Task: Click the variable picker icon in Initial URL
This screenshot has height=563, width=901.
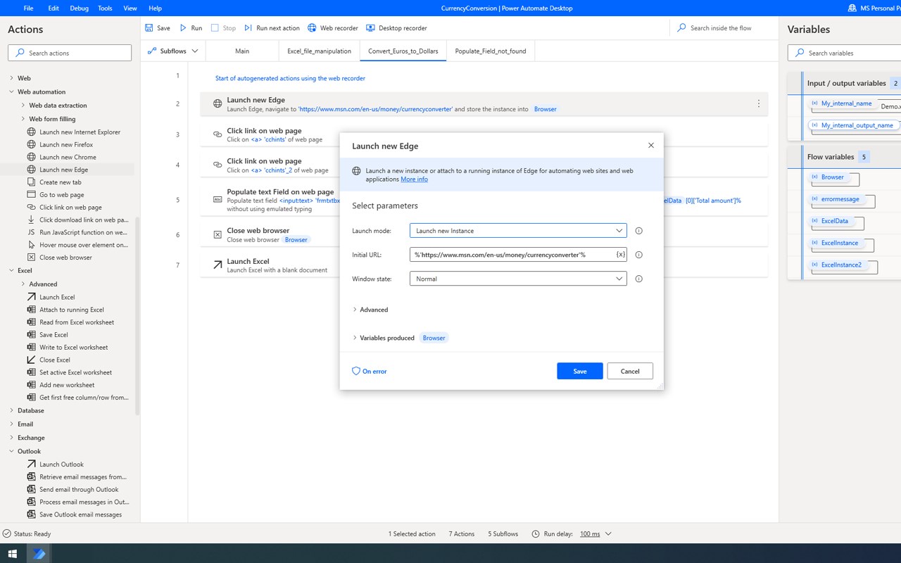Action: (620, 255)
